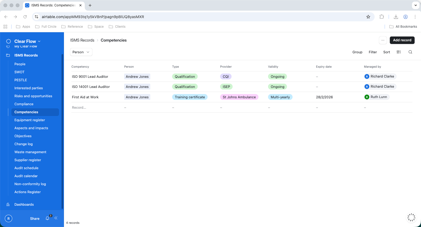This screenshot has height=227, width=421.
Task: Click the Sort option
Action: (386, 52)
